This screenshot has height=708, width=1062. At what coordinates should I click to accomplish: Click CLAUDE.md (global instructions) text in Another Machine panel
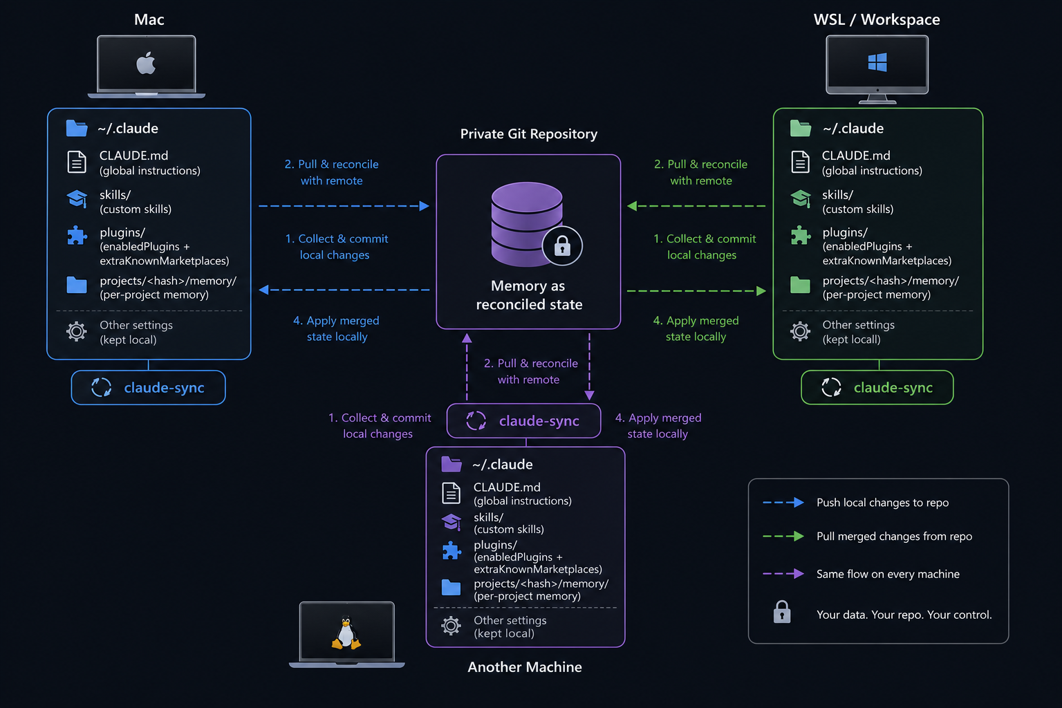click(x=522, y=494)
